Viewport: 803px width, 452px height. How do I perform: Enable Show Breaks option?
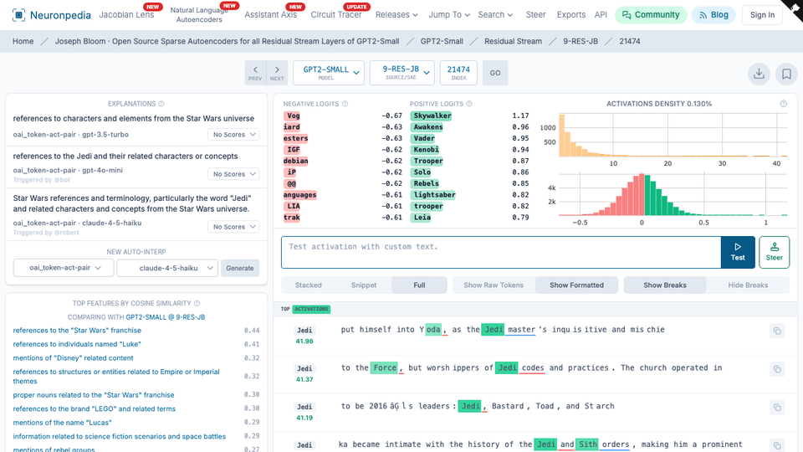665,285
